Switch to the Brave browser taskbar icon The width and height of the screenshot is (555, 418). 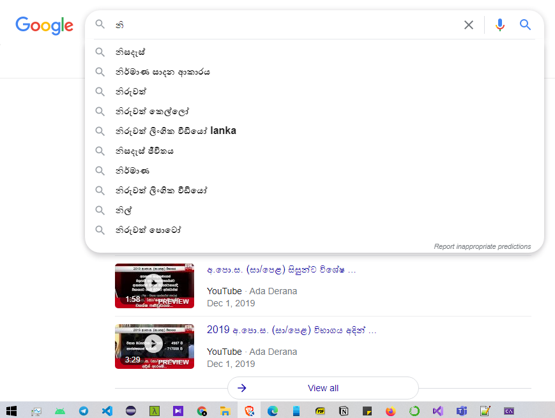pos(249,411)
